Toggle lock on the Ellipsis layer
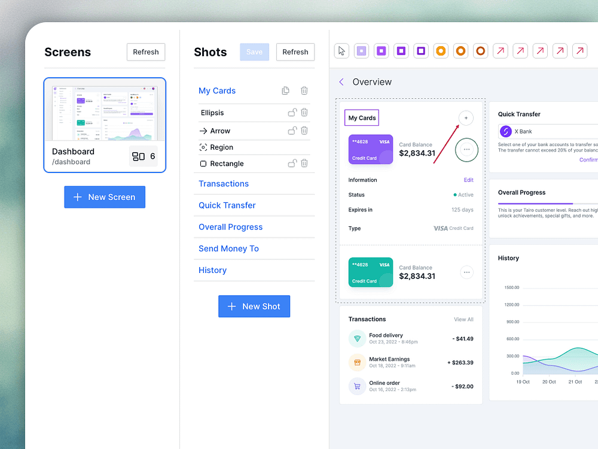Viewport: 598px width, 449px height. click(292, 113)
